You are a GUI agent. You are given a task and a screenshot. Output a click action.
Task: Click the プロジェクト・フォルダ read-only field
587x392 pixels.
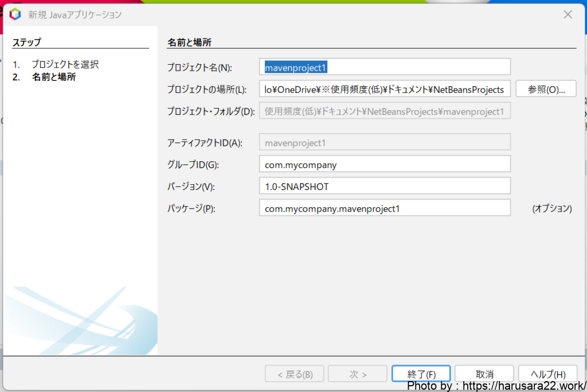pyautogui.click(x=384, y=111)
